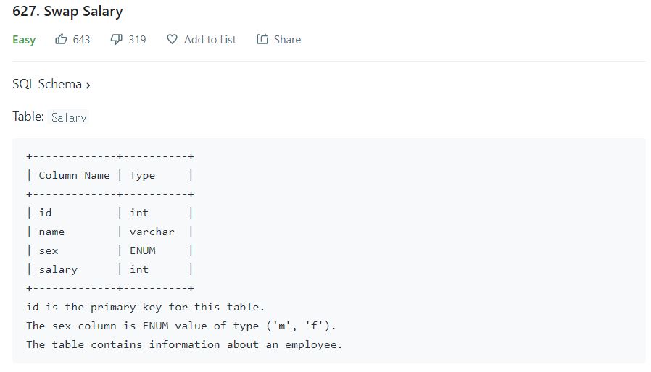This screenshot has width=651, height=372.
Task: Click the Add to List text
Action: pyautogui.click(x=210, y=40)
